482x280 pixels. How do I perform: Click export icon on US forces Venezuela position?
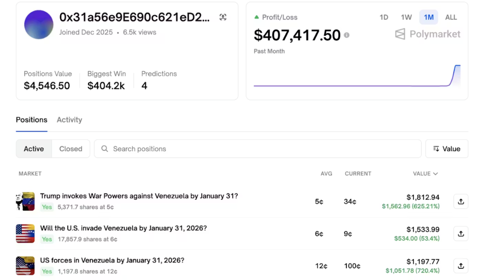(x=460, y=265)
